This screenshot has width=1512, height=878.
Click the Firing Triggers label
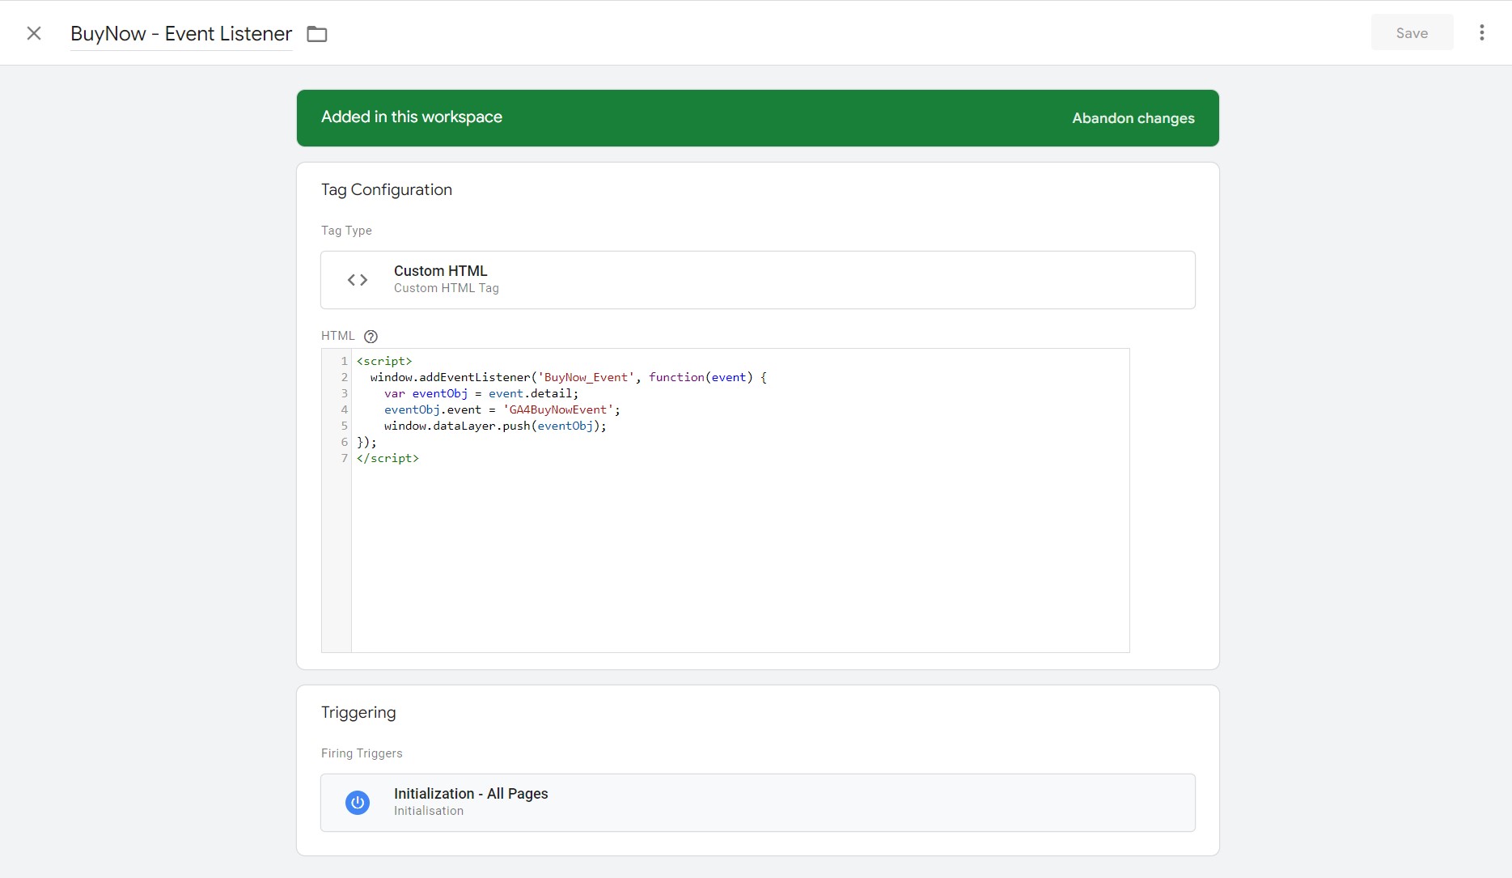coord(362,753)
